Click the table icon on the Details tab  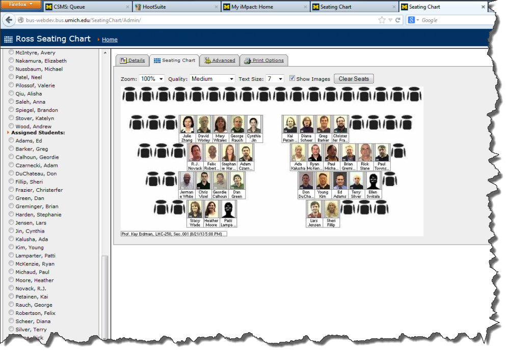124,60
